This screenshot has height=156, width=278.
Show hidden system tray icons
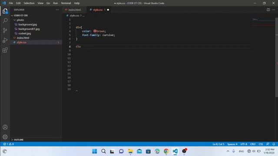pos(228,151)
